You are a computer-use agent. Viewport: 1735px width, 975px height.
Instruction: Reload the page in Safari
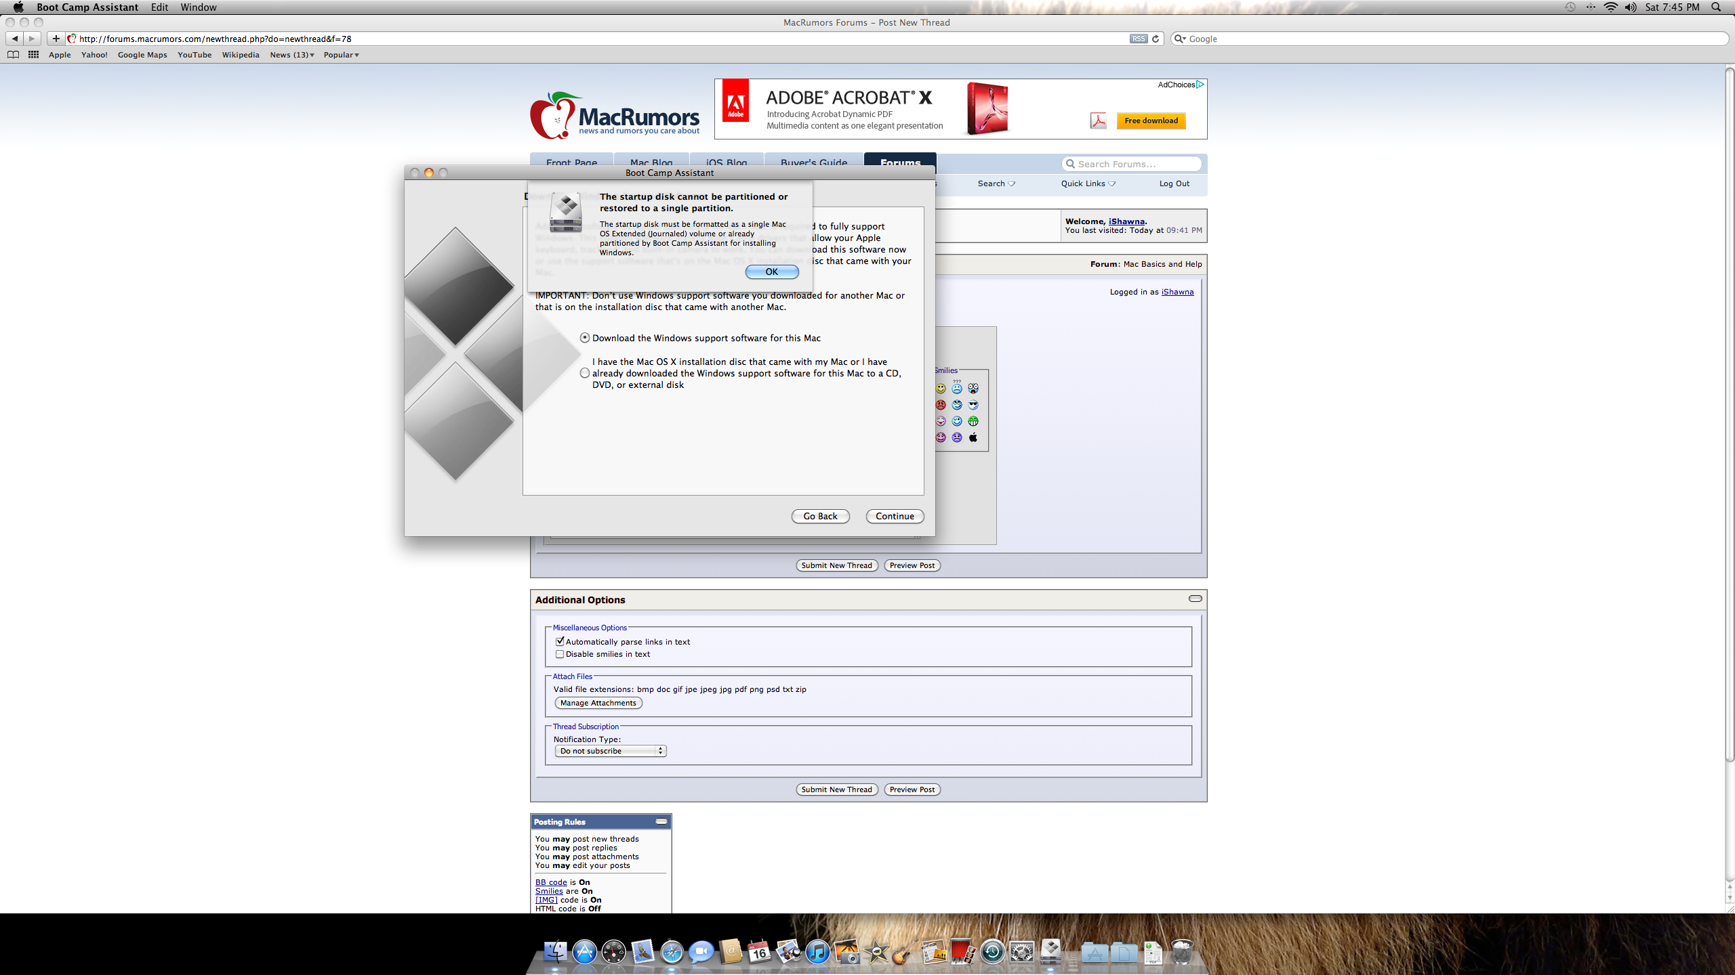pos(1156,39)
